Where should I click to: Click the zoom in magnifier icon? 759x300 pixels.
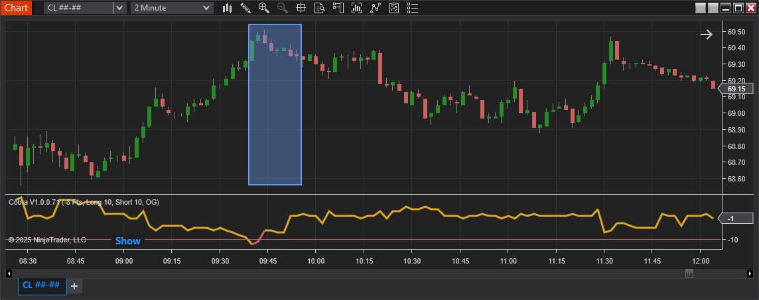tap(264, 8)
